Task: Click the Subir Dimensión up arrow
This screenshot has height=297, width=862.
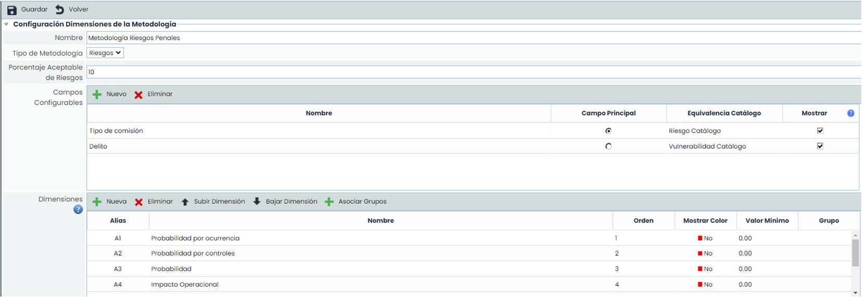Action: (x=185, y=202)
